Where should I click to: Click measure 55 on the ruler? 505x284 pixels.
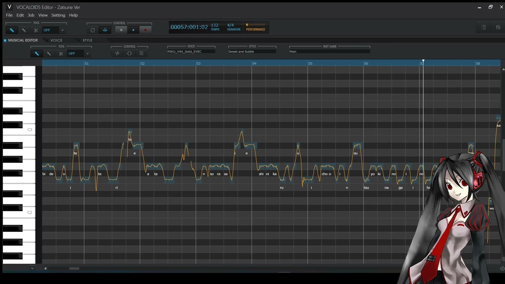pyautogui.click(x=310, y=64)
